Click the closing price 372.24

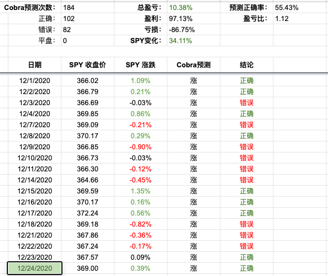(88, 213)
